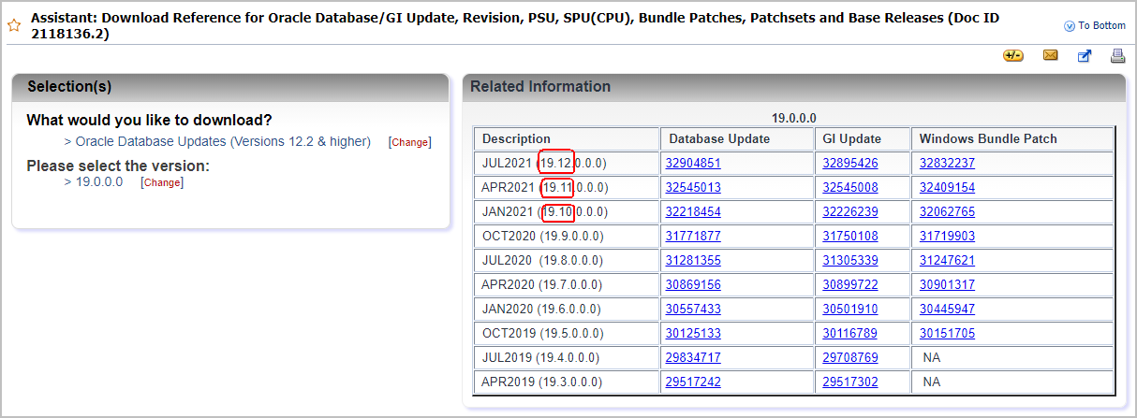
Task: Open Database Update patch 29517242
Action: tap(693, 382)
